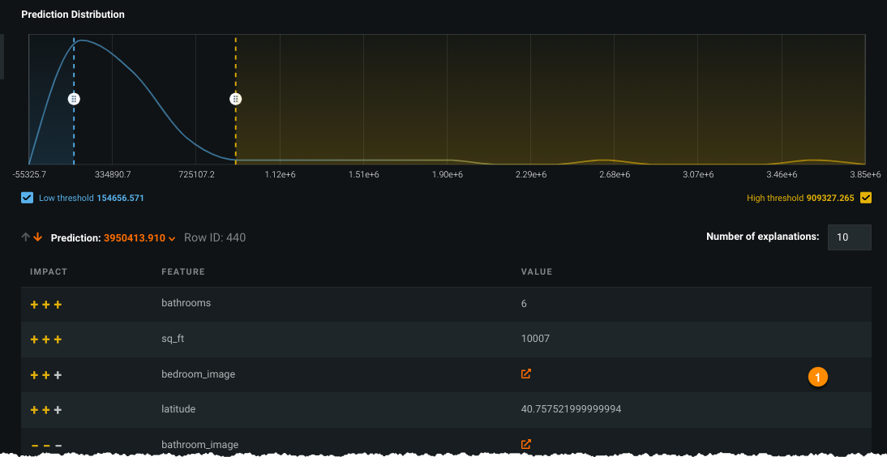Click the Number of explanations input field

click(x=849, y=237)
